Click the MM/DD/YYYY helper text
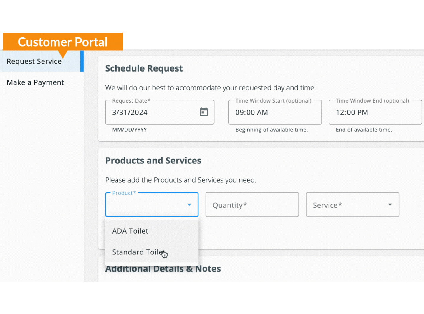 pos(130,130)
